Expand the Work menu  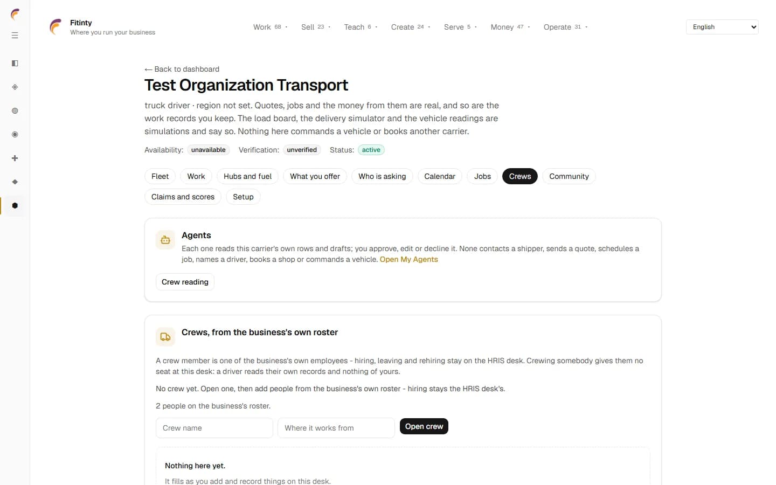coord(271,27)
